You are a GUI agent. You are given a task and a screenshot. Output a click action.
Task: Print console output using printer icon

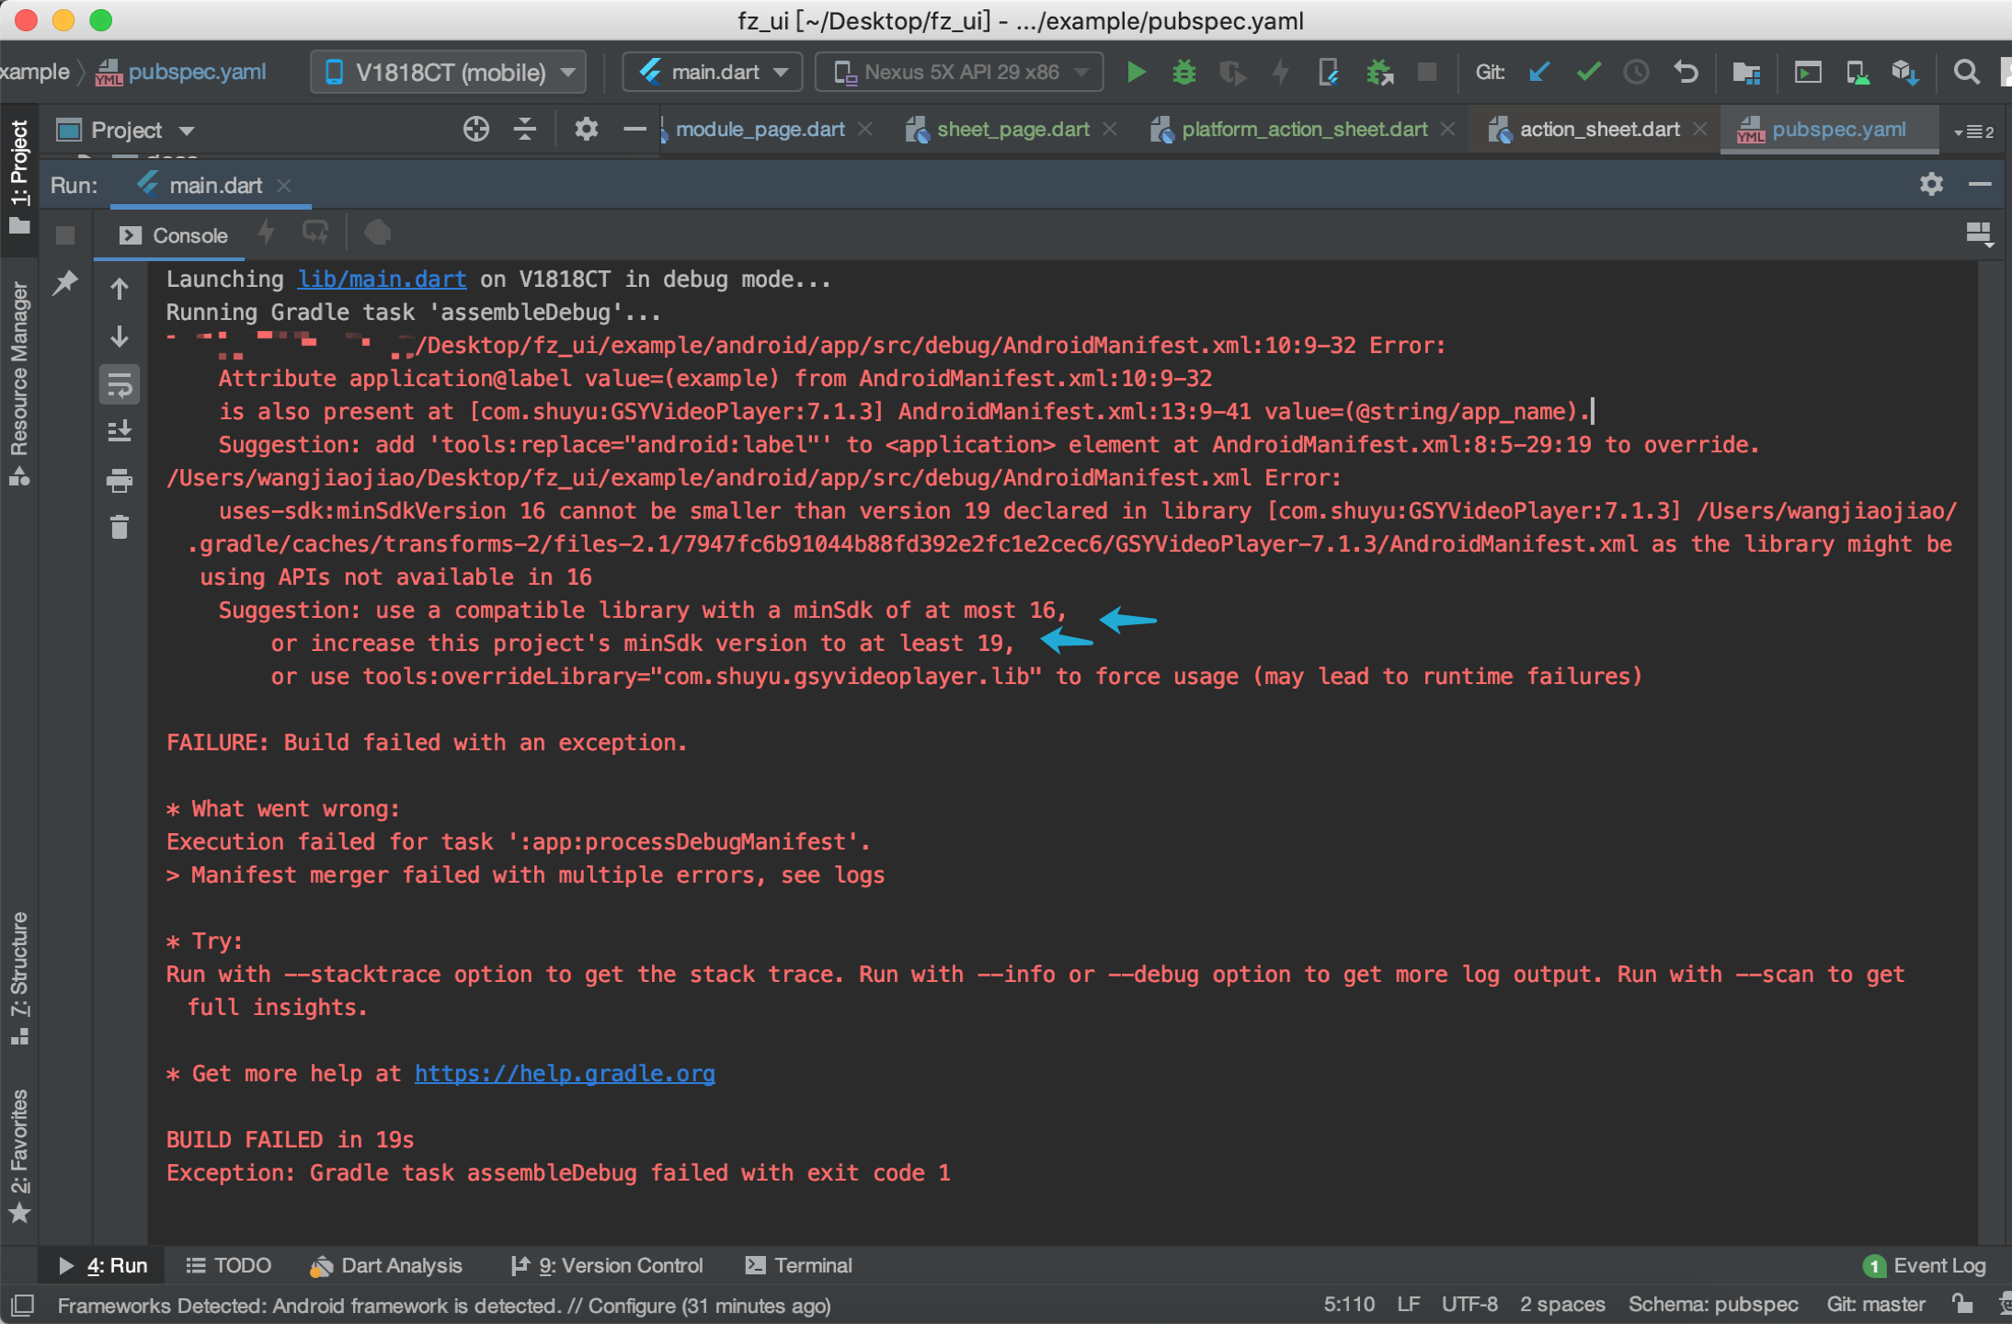(x=120, y=479)
